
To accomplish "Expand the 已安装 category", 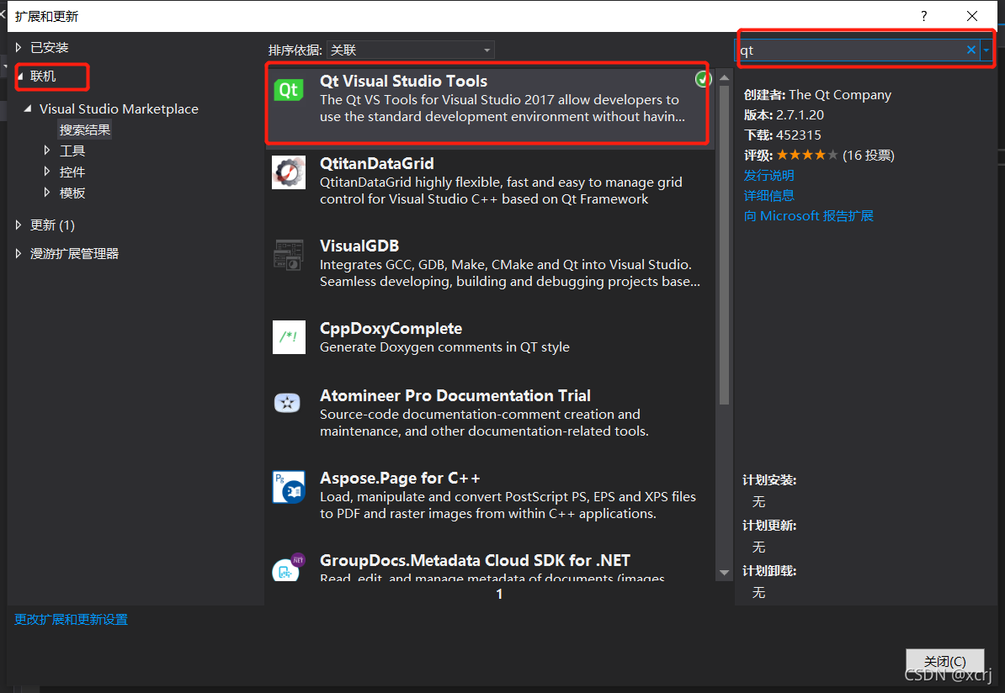I will pos(19,47).
